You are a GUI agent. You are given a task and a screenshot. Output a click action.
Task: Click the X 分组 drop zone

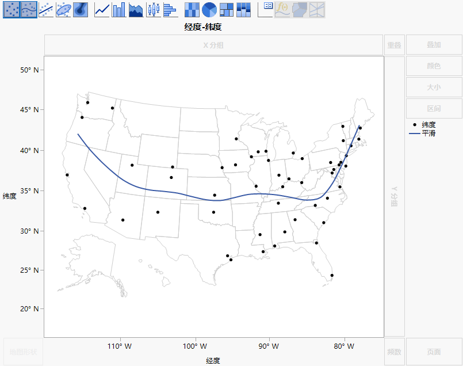coord(213,45)
